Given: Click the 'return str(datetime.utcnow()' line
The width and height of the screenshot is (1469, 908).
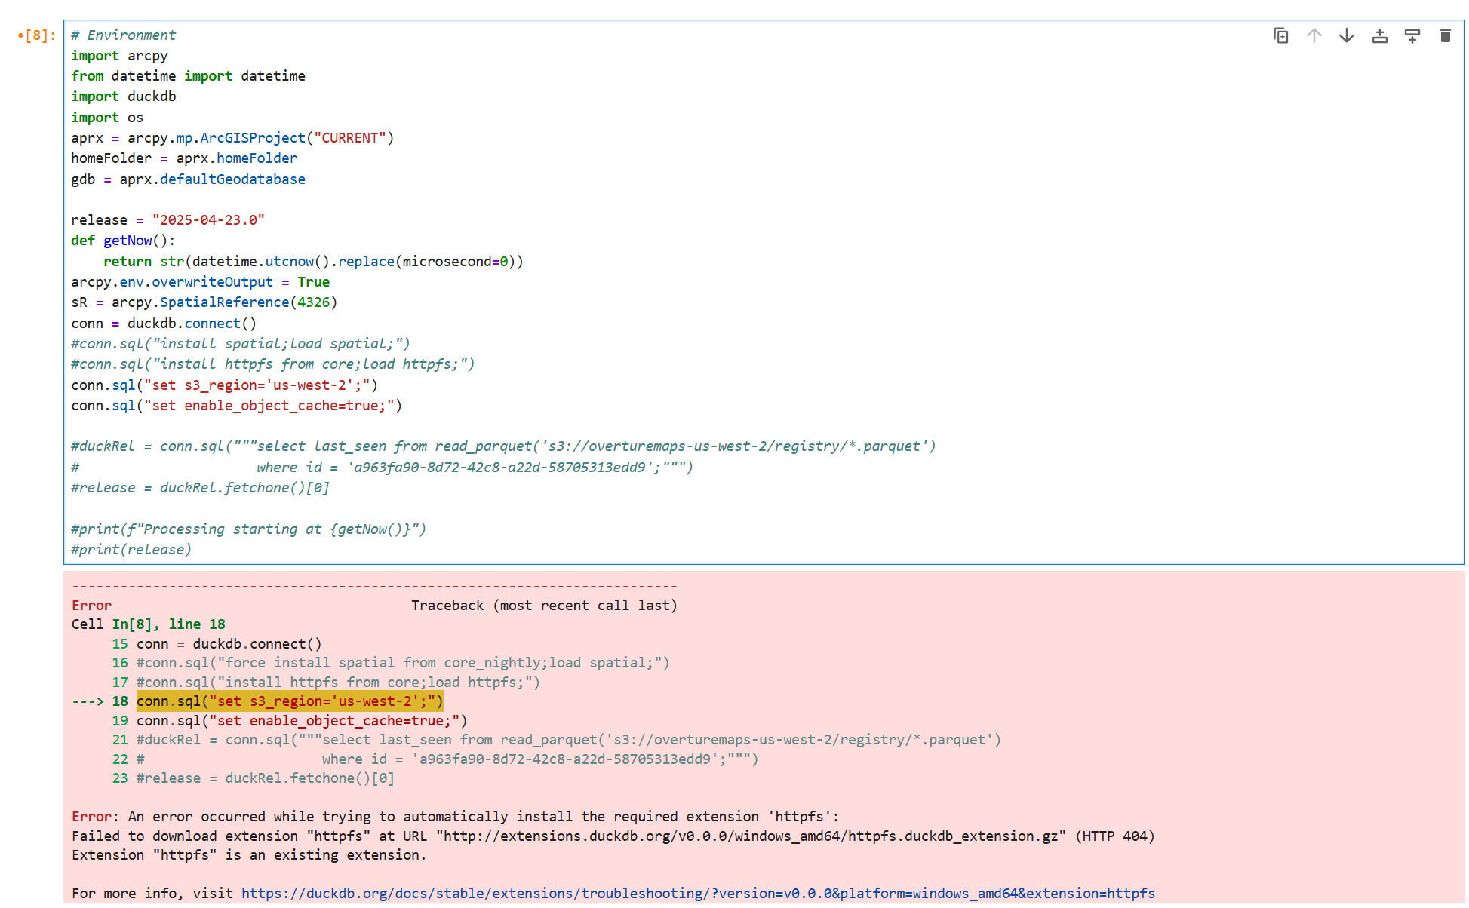Looking at the screenshot, I should coord(313,262).
